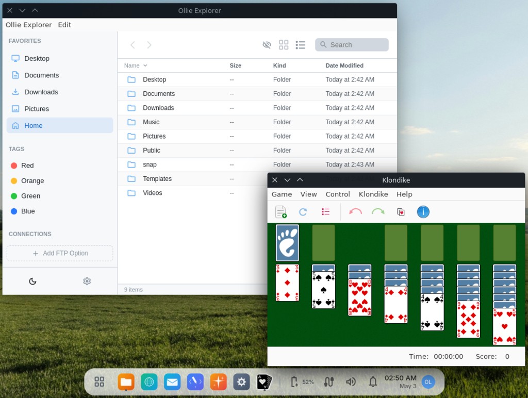Select the 4 of diamonds card

[x=396, y=304]
